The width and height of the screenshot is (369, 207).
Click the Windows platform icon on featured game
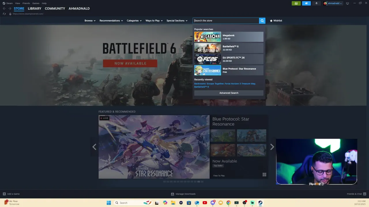pos(264,175)
